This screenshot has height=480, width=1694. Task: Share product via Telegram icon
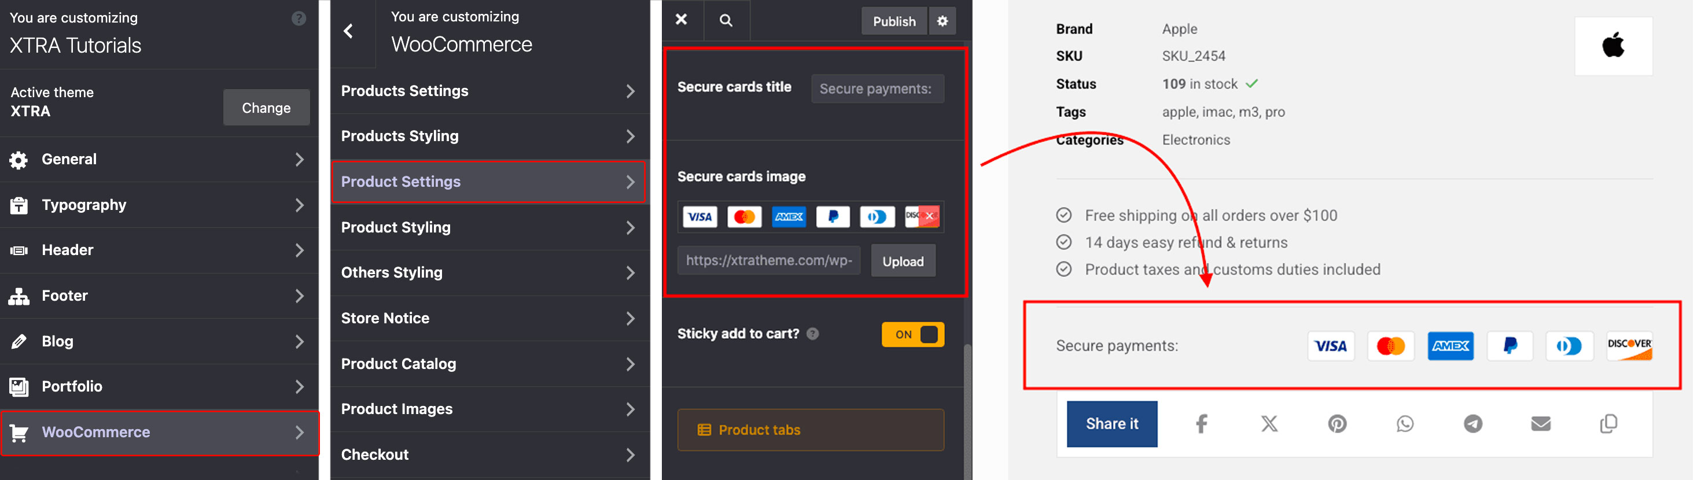click(1472, 424)
